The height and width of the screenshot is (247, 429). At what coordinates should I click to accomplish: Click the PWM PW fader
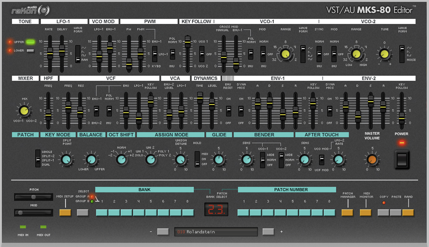click(129, 54)
